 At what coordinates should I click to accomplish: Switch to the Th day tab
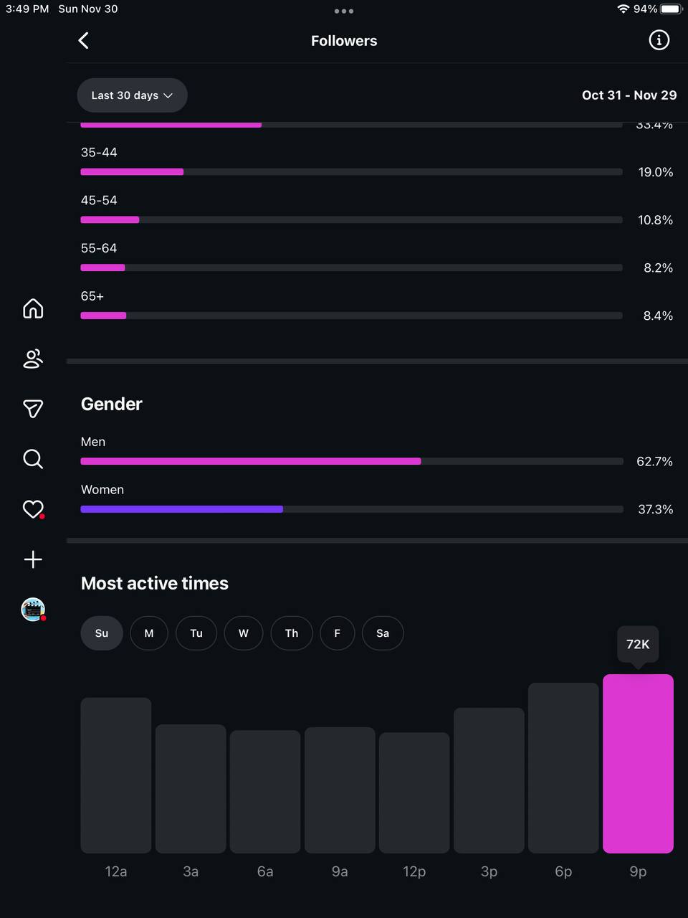pyautogui.click(x=292, y=633)
